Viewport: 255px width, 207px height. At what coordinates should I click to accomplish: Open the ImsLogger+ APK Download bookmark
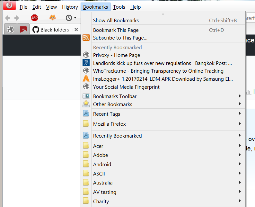click(163, 79)
